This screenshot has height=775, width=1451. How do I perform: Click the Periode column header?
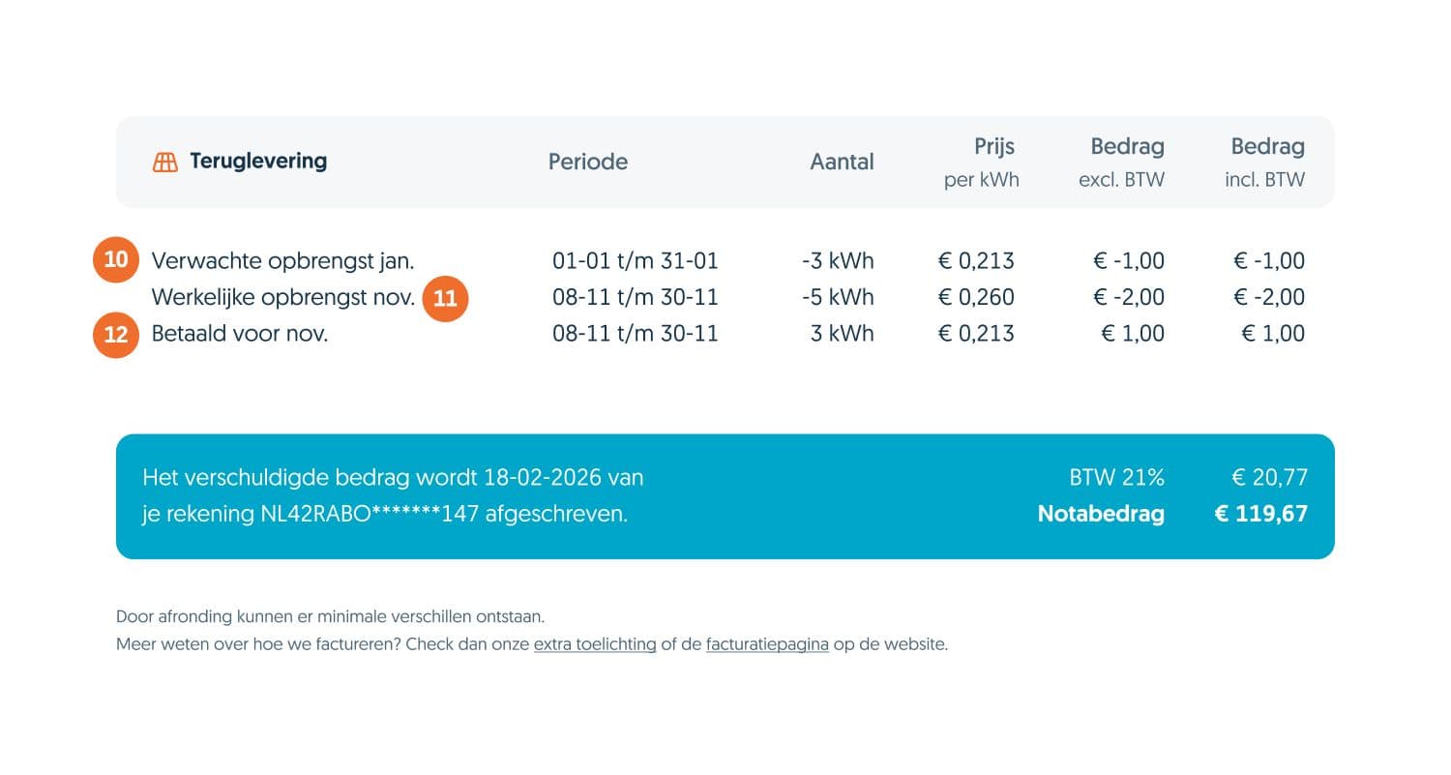coord(588,162)
